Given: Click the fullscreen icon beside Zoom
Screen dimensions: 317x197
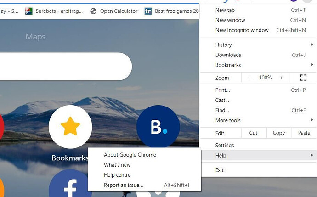Looking at the screenshot, I should pyautogui.click(x=303, y=78).
